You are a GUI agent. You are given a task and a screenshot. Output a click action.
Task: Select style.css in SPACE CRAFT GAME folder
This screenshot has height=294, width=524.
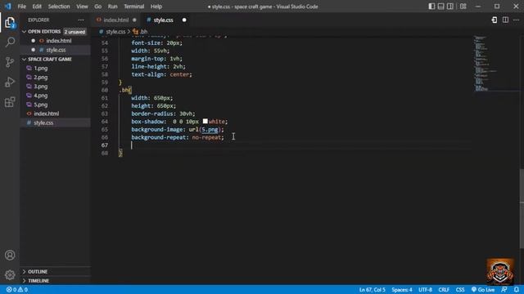click(x=43, y=123)
